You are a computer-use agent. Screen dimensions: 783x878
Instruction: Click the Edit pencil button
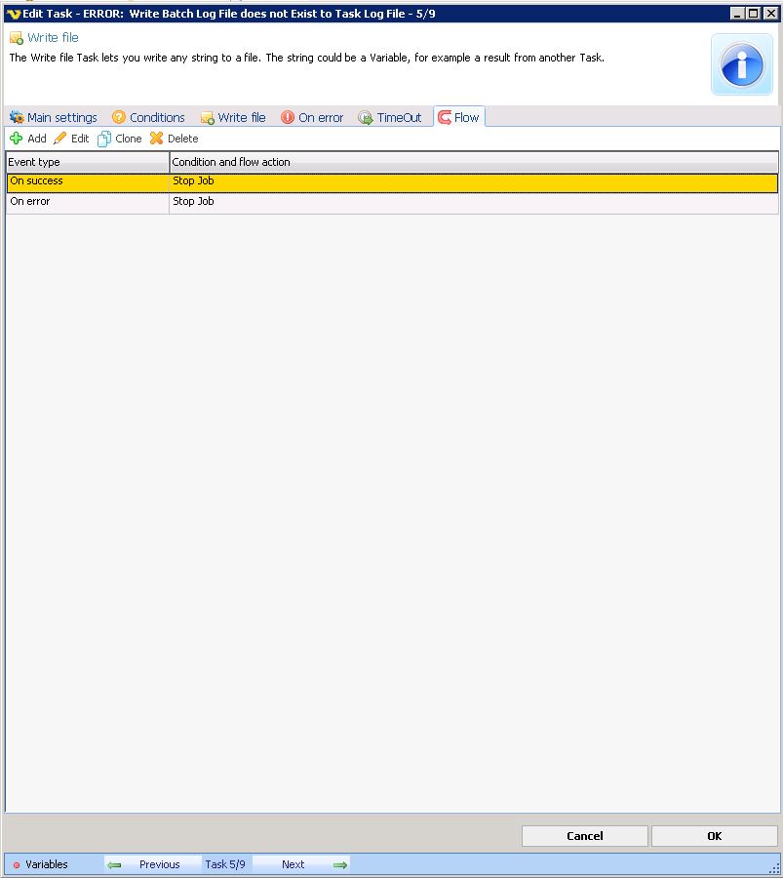[x=71, y=139]
